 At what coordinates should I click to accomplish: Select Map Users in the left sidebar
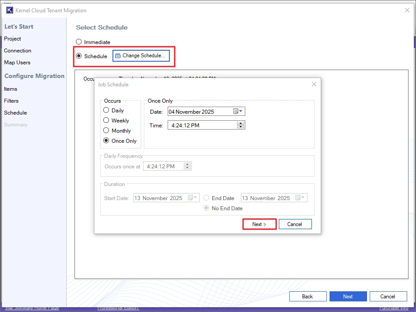[x=17, y=62]
